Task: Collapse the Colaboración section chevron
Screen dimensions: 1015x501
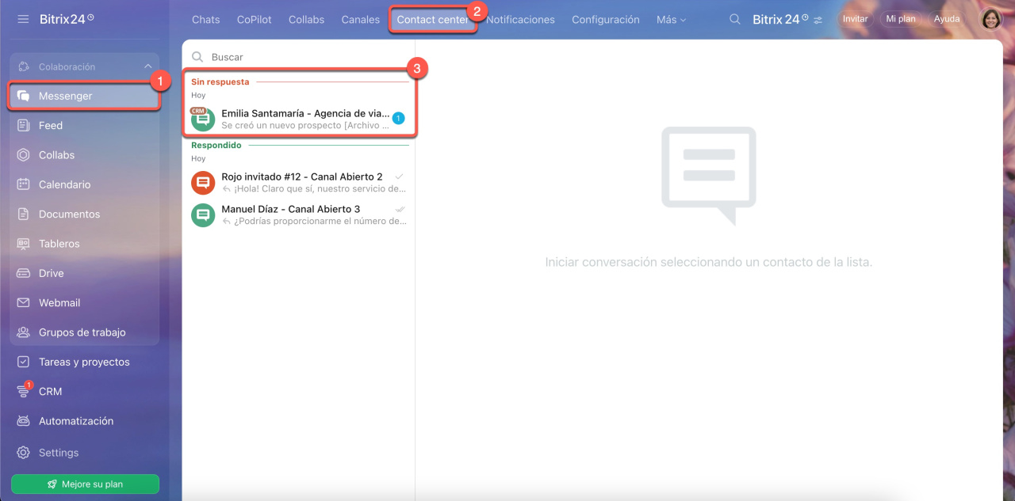Action: point(148,67)
